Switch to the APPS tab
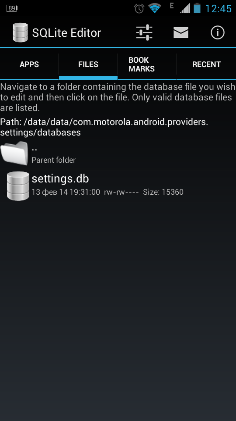This screenshot has height=421, width=236. [29, 64]
